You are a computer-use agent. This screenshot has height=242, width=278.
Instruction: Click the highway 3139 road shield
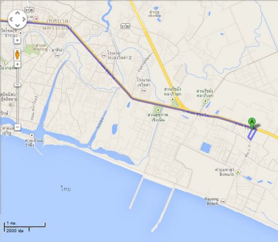(125, 26)
